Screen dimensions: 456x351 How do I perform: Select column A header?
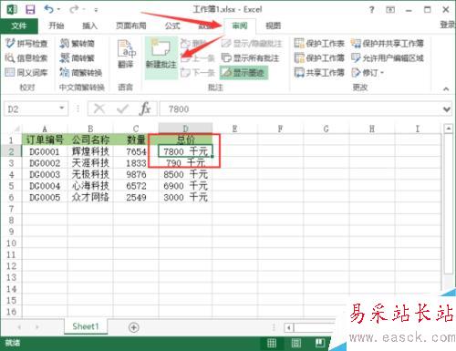coord(45,129)
